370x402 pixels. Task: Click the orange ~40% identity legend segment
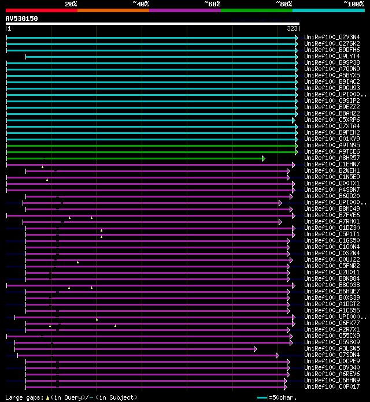(113, 10)
